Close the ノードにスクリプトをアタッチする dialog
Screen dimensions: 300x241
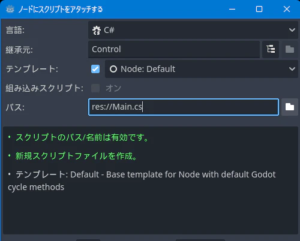click(x=287, y=9)
